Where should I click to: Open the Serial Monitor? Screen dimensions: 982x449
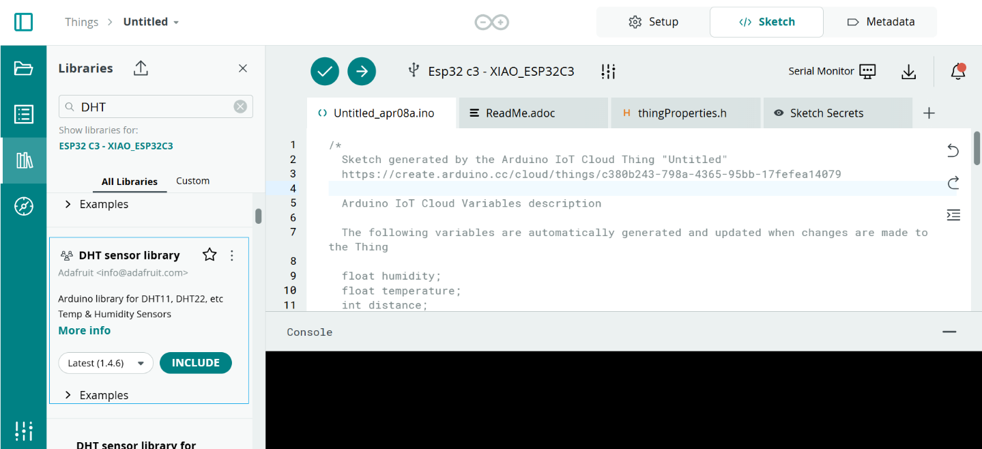[x=832, y=71]
